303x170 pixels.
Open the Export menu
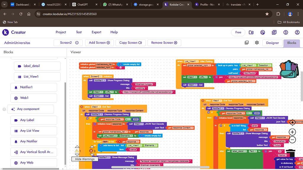(96, 32)
